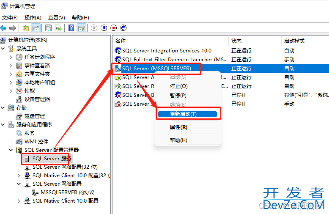Viewport: 329px width, 214px height.
Task: Select the 设备管理器 icon
Action: point(19,99)
